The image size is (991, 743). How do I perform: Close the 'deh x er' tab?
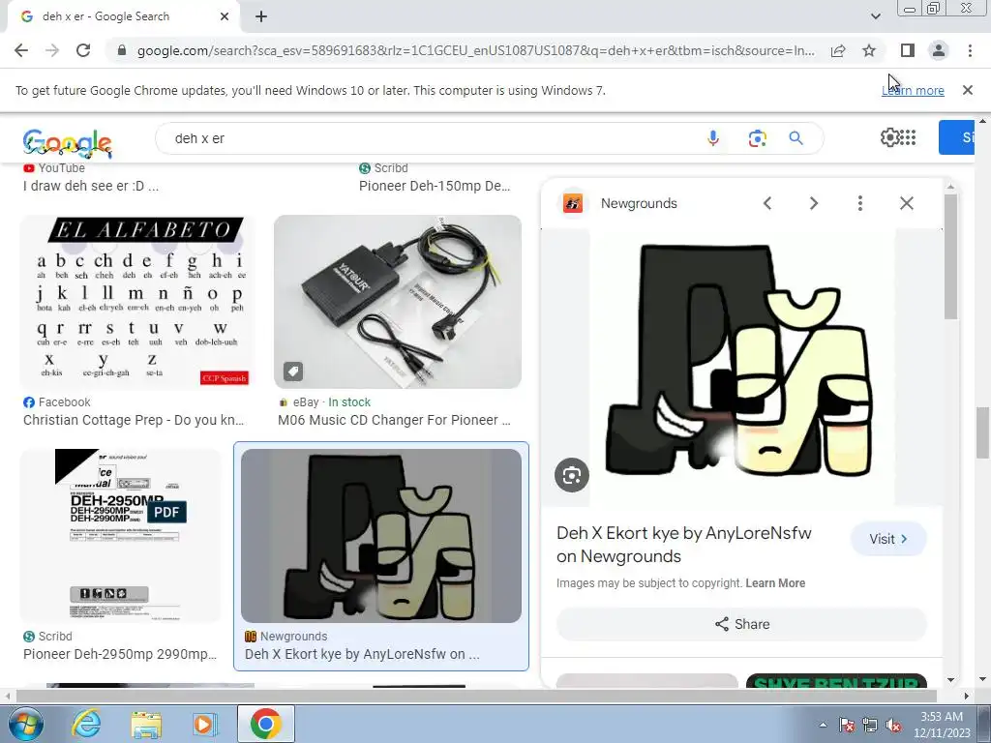click(225, 16)
